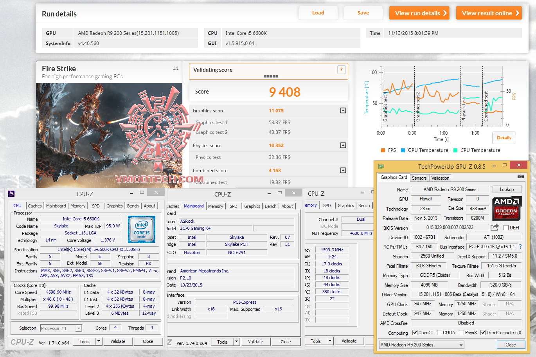
Task: Open View result online
Action: (x=489, y=13)
